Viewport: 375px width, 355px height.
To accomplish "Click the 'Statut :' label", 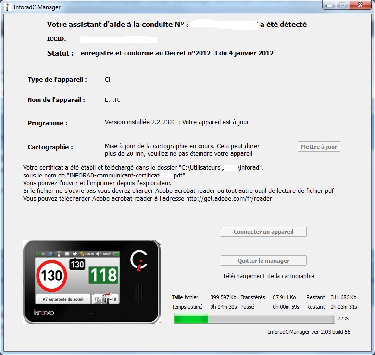I will [x=60, y=53].
